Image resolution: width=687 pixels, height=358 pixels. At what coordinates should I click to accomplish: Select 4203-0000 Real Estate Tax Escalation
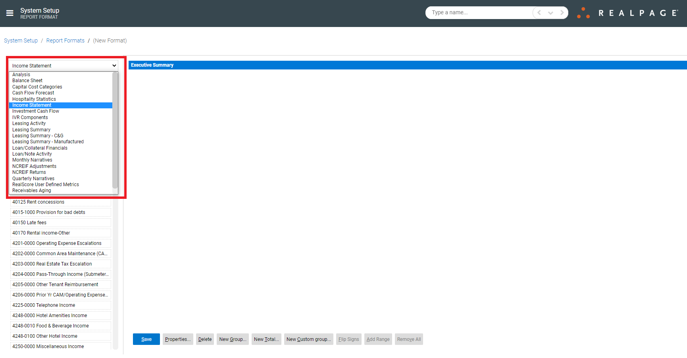[60, 264]
